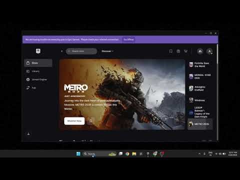The width and height of the screenshot is (240, 180).
Task: Open the gift rewards icon
Action: click(x=178, y=51)
